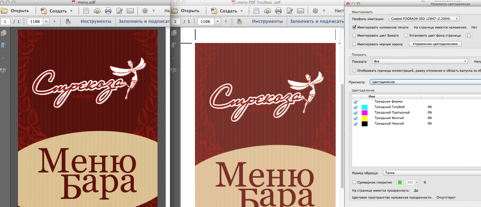Open signatures panel in menu.pdf window
This screenshot has height=207, width=481.
[x=4, y=70]
